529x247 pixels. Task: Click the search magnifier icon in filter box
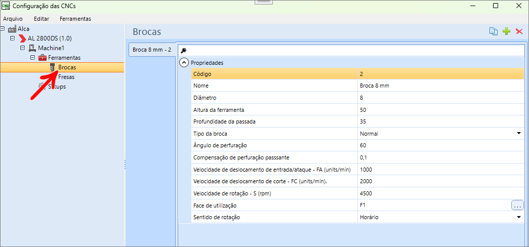pyautogui.click(x=183, y=50)
